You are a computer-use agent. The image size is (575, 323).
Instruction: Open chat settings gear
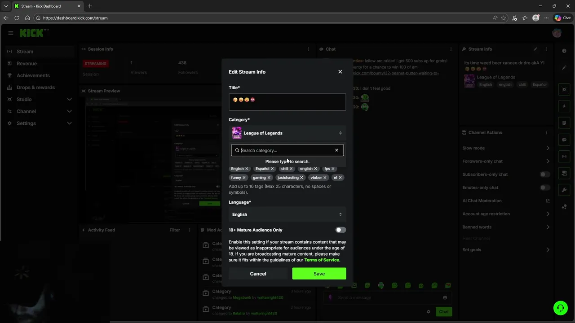coord(429,312)
